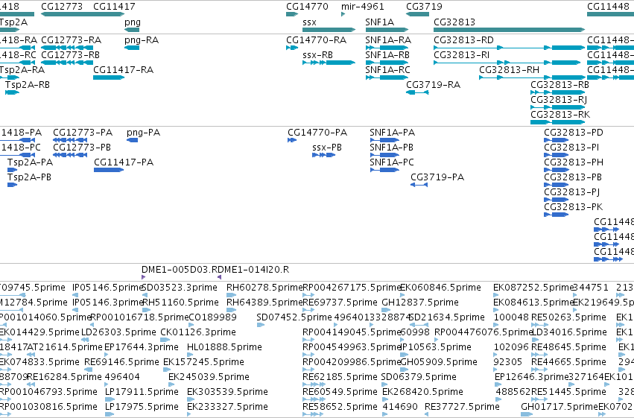The image size is (634, 418).
Task: Click protein SNF1A-PB
Action: [x=391, y=148]
